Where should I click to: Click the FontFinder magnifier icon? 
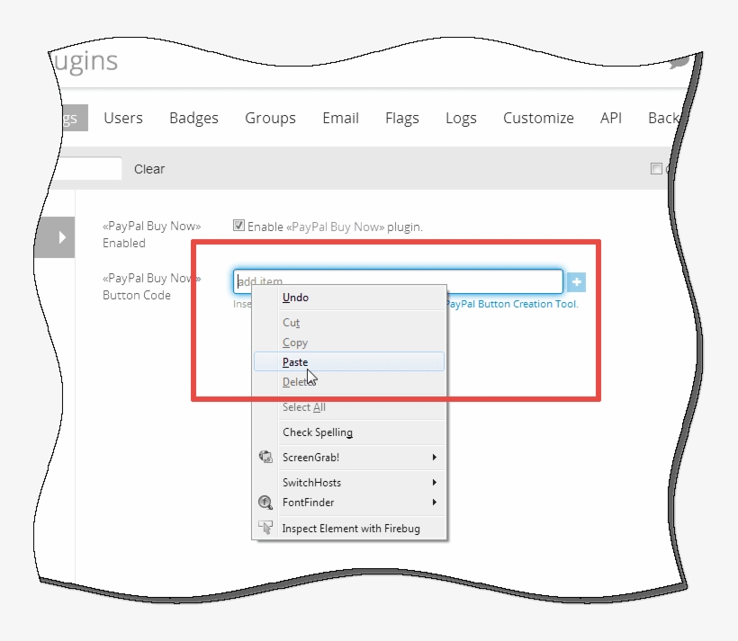[x=265, y=503]
